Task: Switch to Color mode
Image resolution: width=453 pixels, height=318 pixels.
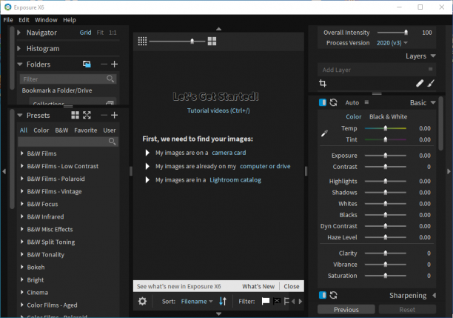Action: click(x=354, y=116)
